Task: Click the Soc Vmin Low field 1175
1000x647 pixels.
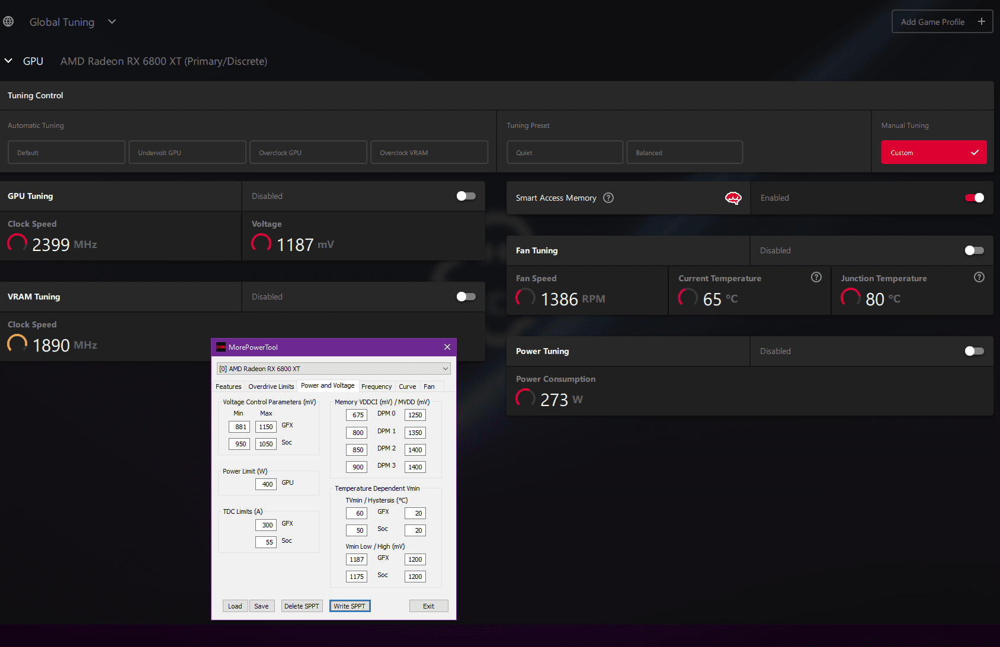Action: (x=357, y=577)
